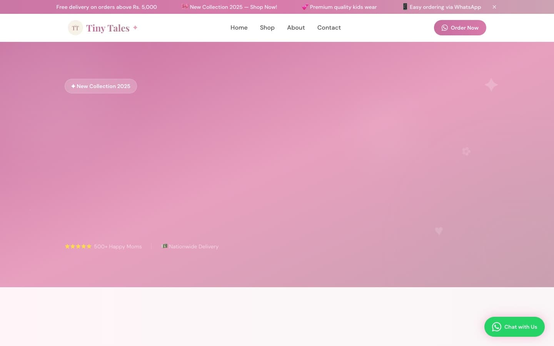Click the 500+ Happy Moms text
Viewport: 554px width, 346px height.
pos(118,246)
